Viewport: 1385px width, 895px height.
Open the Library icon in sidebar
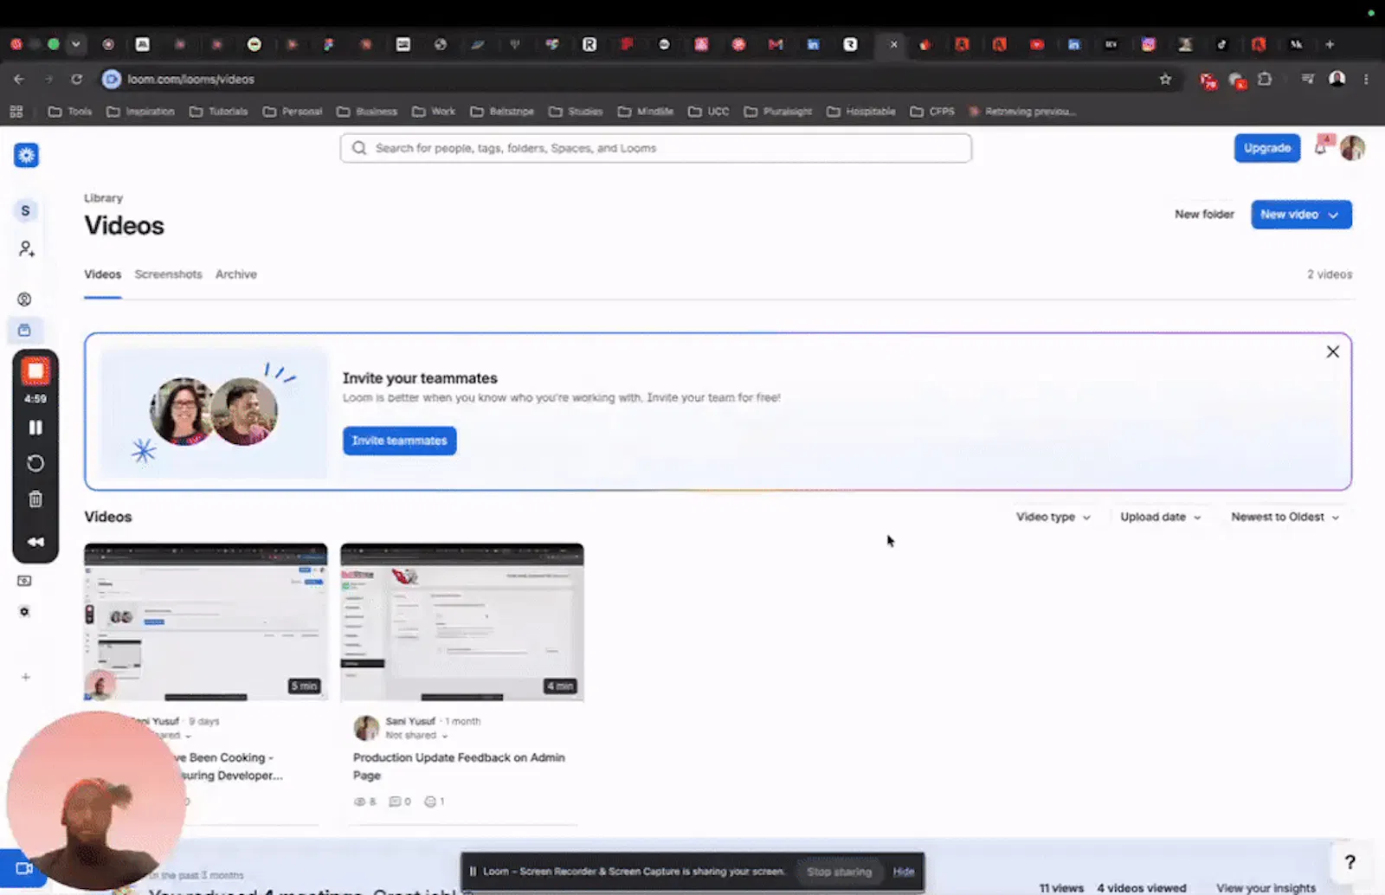24,330
